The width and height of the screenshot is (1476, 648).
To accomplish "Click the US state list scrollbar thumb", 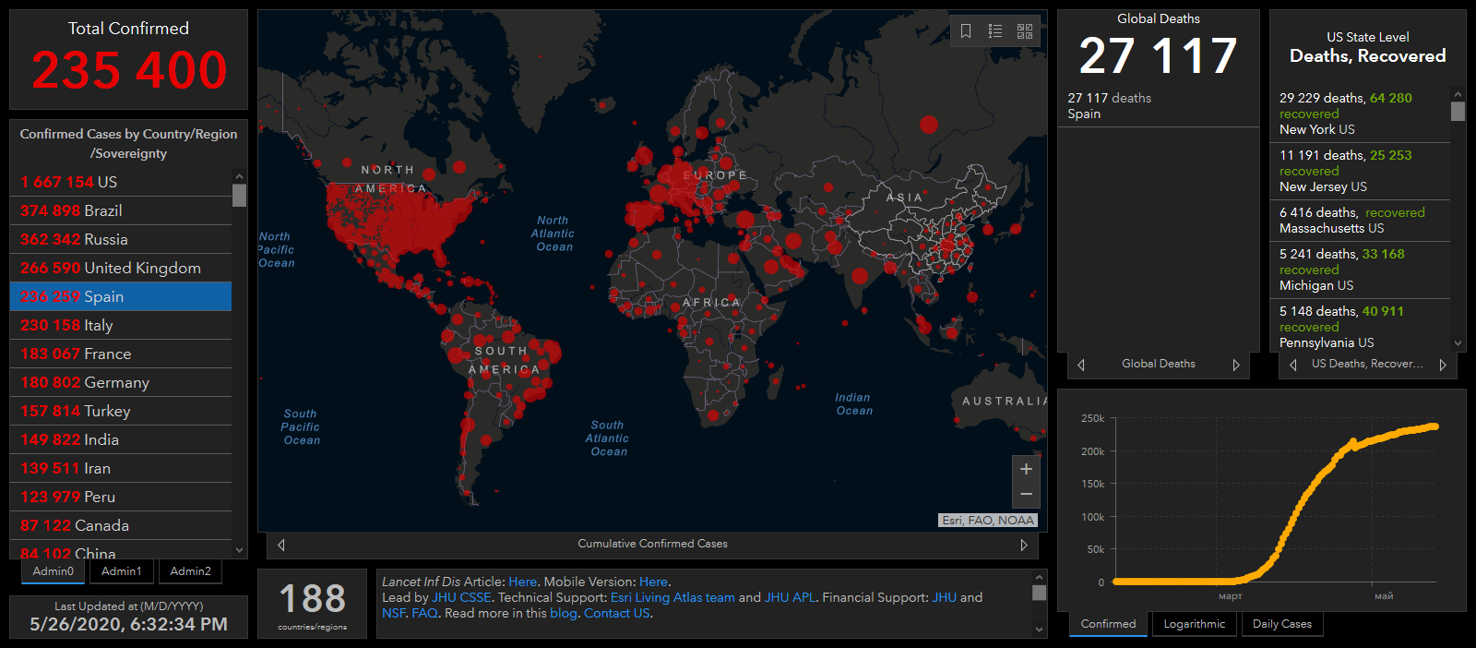I will tap(1458, 111).
